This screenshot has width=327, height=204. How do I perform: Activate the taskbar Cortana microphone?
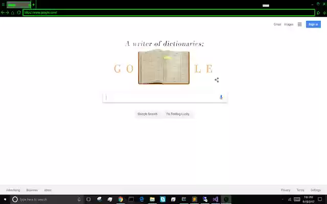[79, 199]
